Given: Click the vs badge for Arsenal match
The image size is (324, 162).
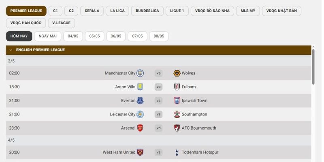Looking at the screenshot, I should click(158, 128).
